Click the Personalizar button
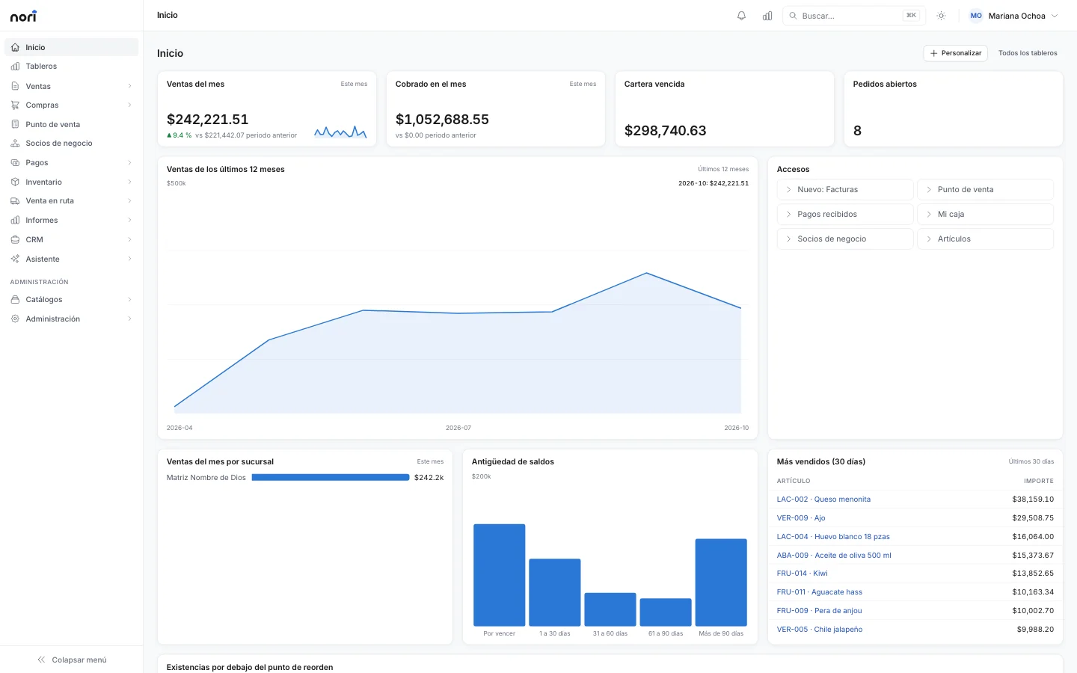The height and width of the screenshot is (673, 1077). 955,53
